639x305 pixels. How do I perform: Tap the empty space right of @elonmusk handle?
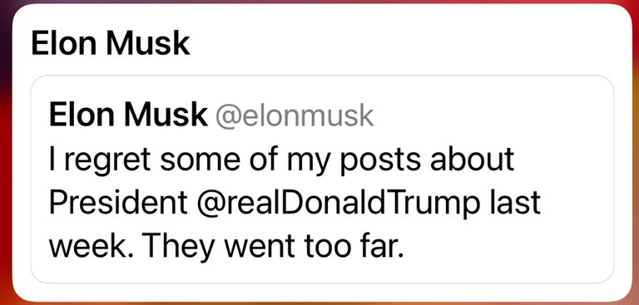click(x=489, y=116)
